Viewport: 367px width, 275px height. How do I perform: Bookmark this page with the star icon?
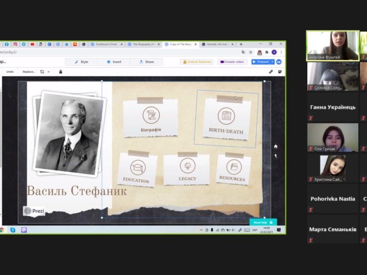coord(251,52)
